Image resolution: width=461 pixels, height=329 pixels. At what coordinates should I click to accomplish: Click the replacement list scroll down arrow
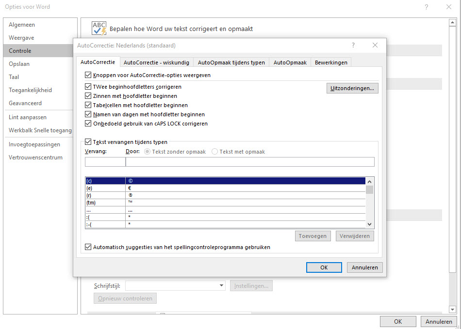(370, 224)
